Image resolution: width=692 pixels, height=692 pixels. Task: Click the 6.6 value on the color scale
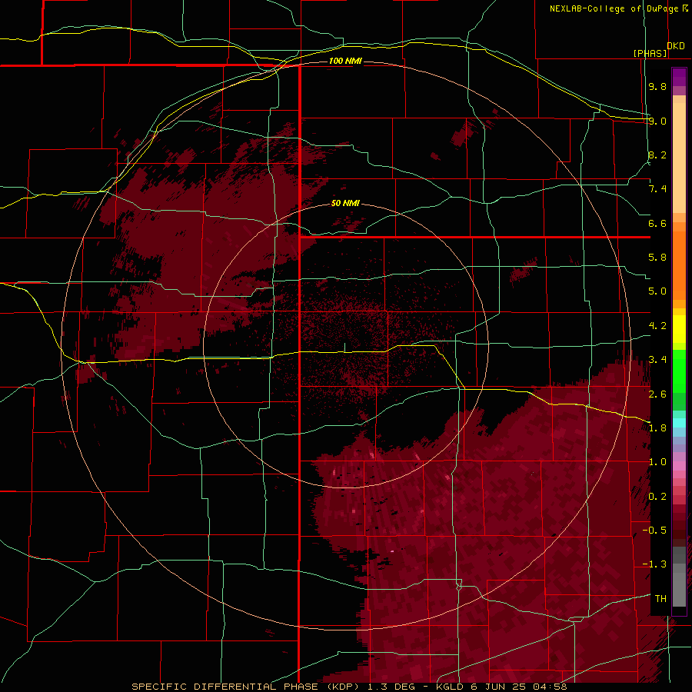[657, 223]
